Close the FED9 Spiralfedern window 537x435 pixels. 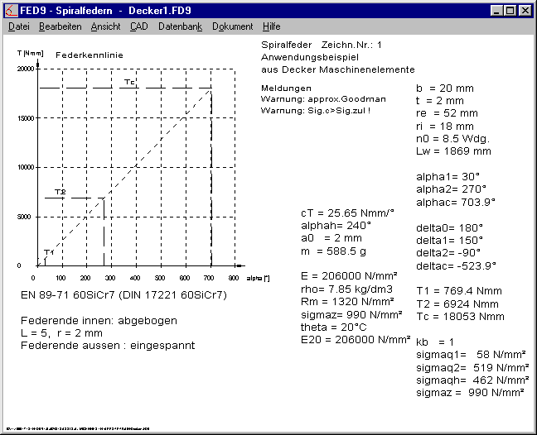525,10
